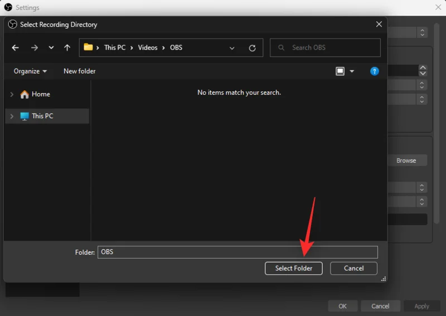The height and width of the screenshot is (316, 446).
Task: Open the view options dropdown arrow
Action: (x=352, y=71)
